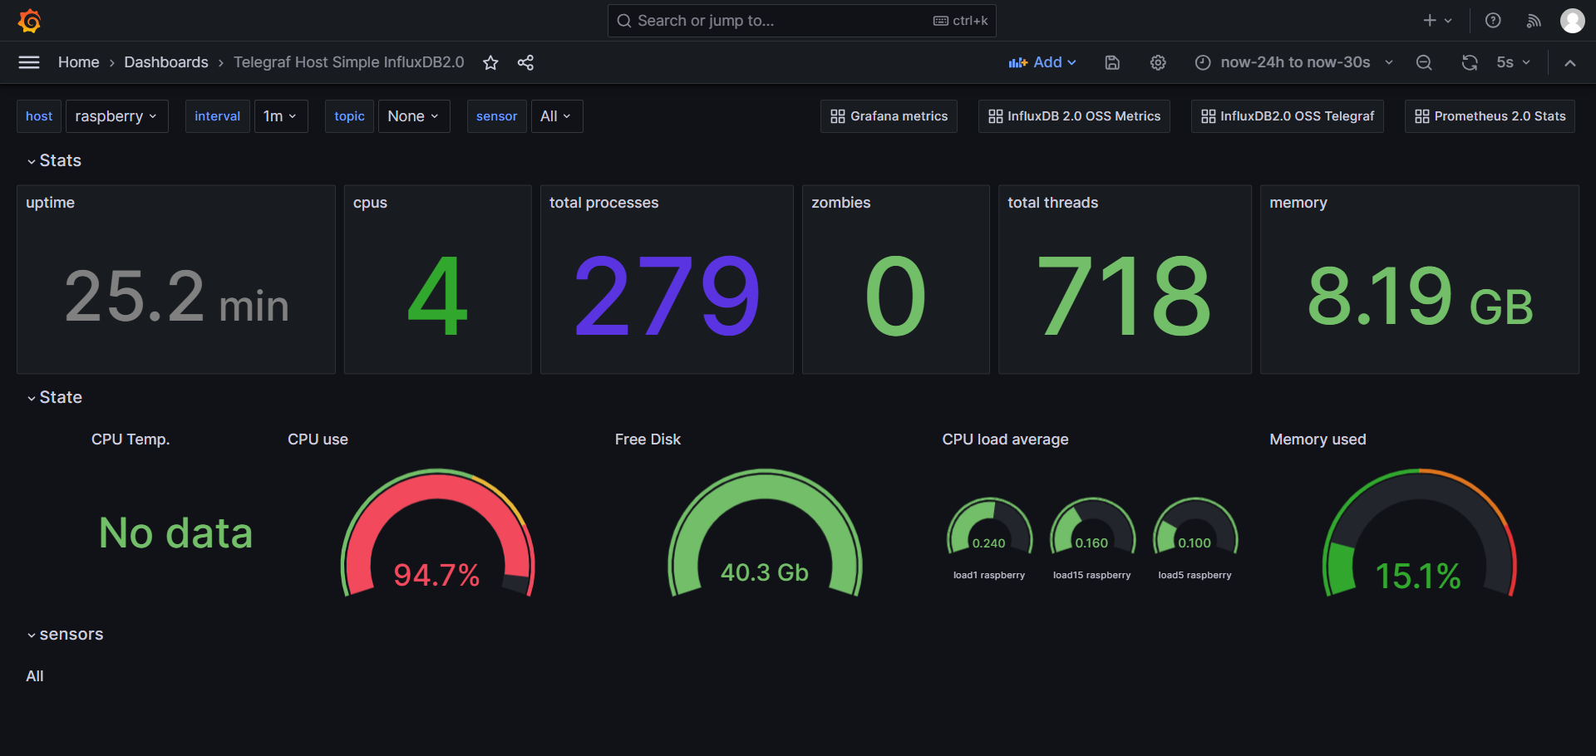Open the hamburger navigation menu
The height and width of the screenshot is (756, 1596).
28,62
